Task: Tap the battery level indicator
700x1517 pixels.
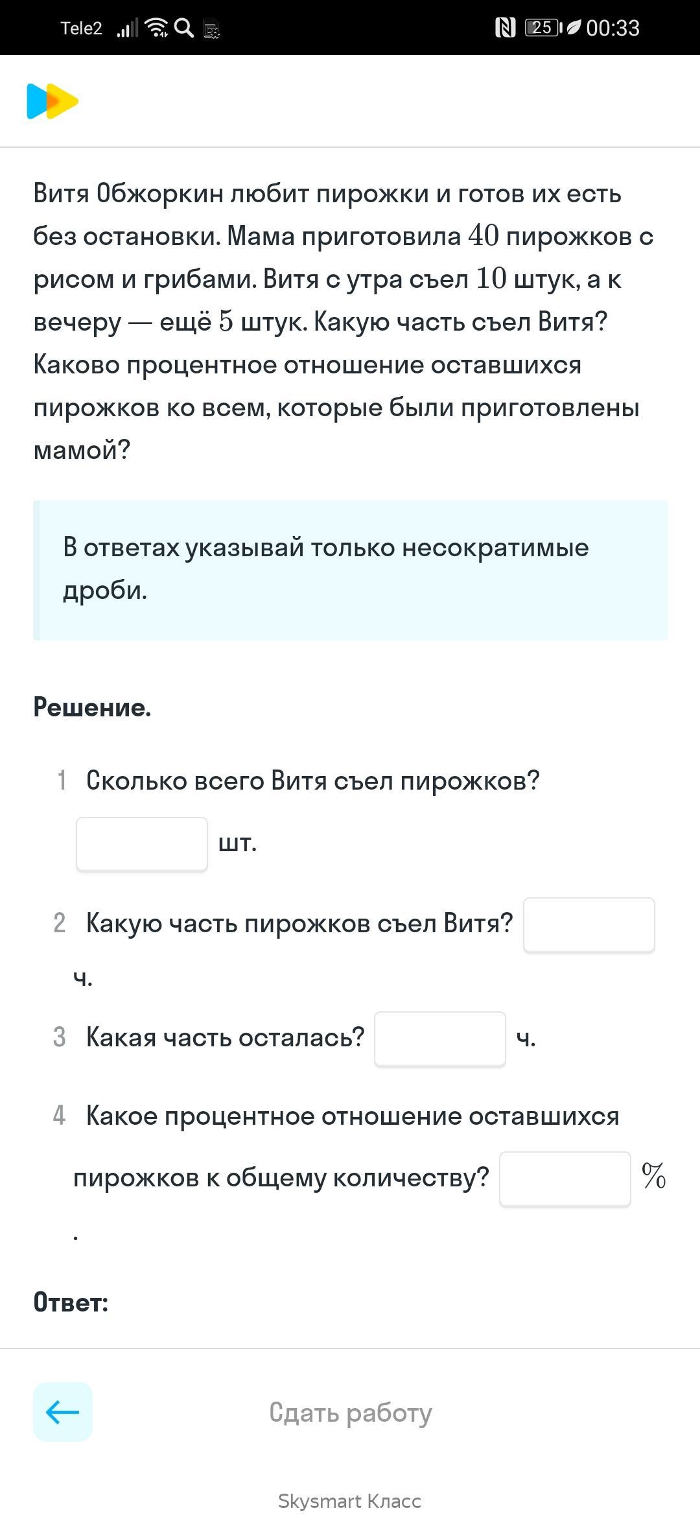Action: [x=542, y=28]
